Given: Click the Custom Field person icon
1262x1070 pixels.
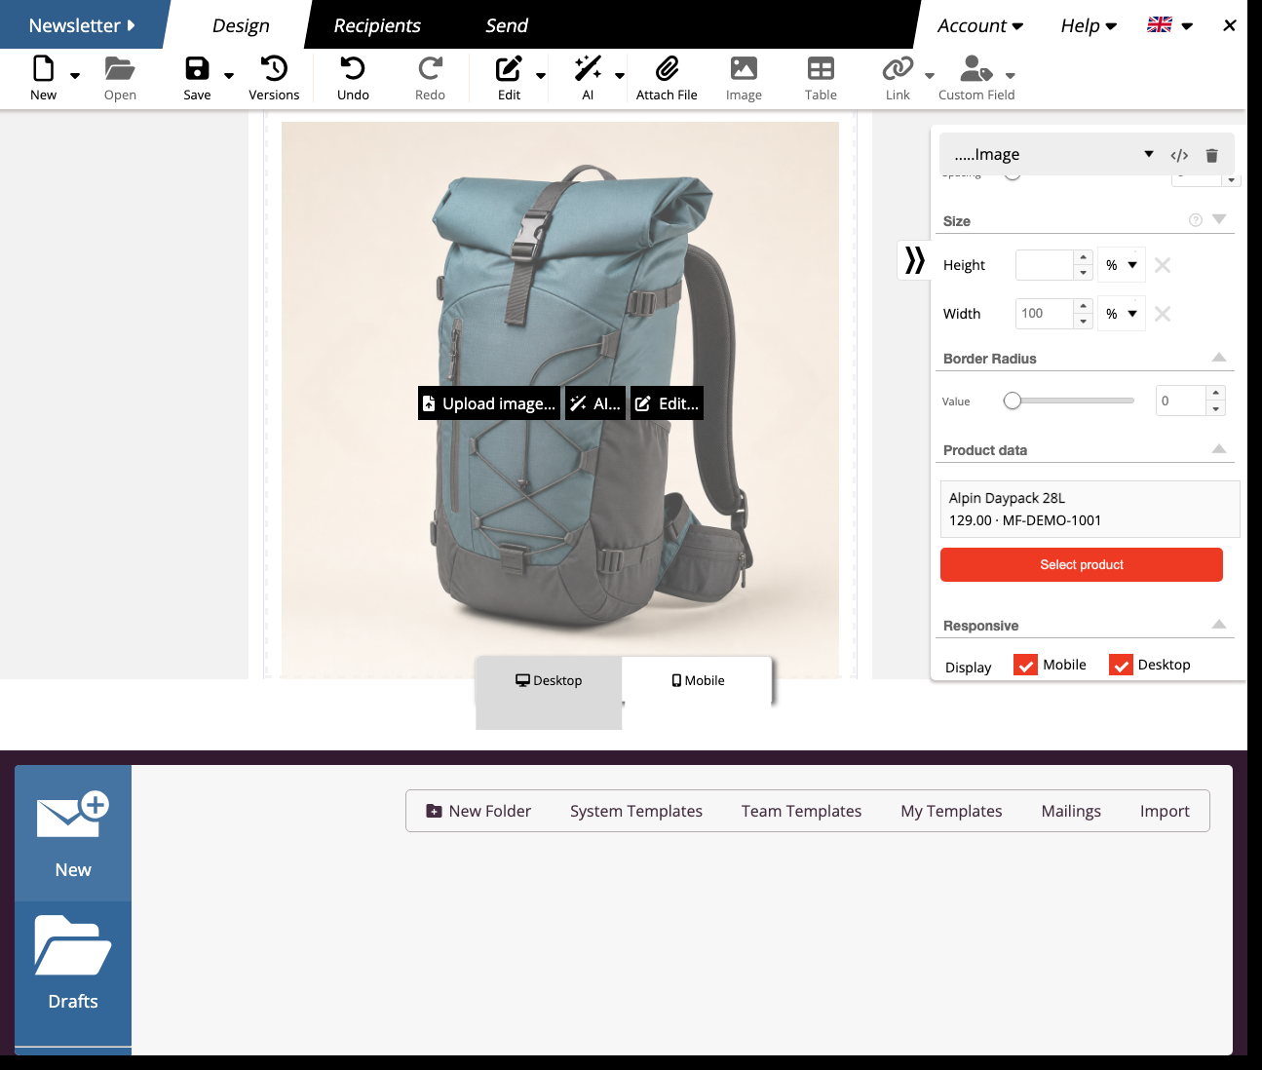Looking at the screenshot, I should (975, 69).
